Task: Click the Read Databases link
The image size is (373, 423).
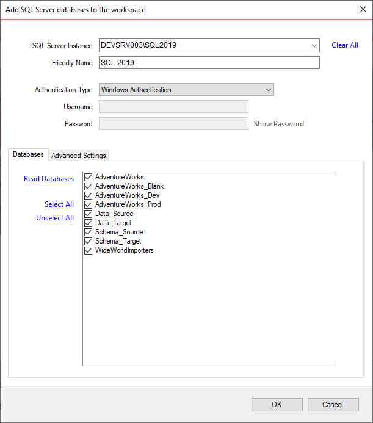Action: click(x=49, y=179)
